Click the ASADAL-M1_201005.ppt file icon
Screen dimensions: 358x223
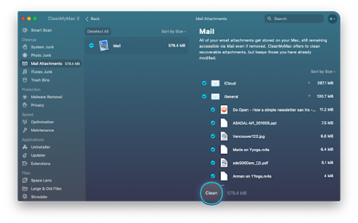(224, 123)
